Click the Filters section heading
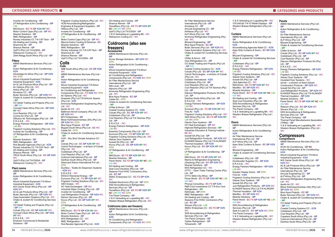This screenshot has width=335, height=237. coord(15,61)
